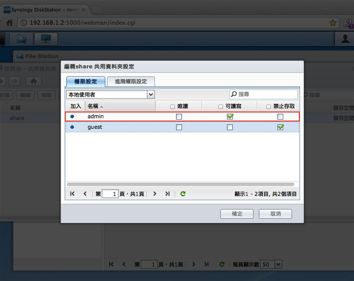Click next page icon in background pager
The width and height of the screenshot is (354, 281).
tap(194, 264)
